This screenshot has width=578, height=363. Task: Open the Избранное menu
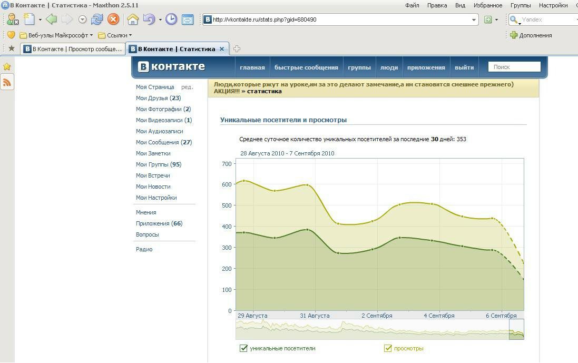pos(488,5)
